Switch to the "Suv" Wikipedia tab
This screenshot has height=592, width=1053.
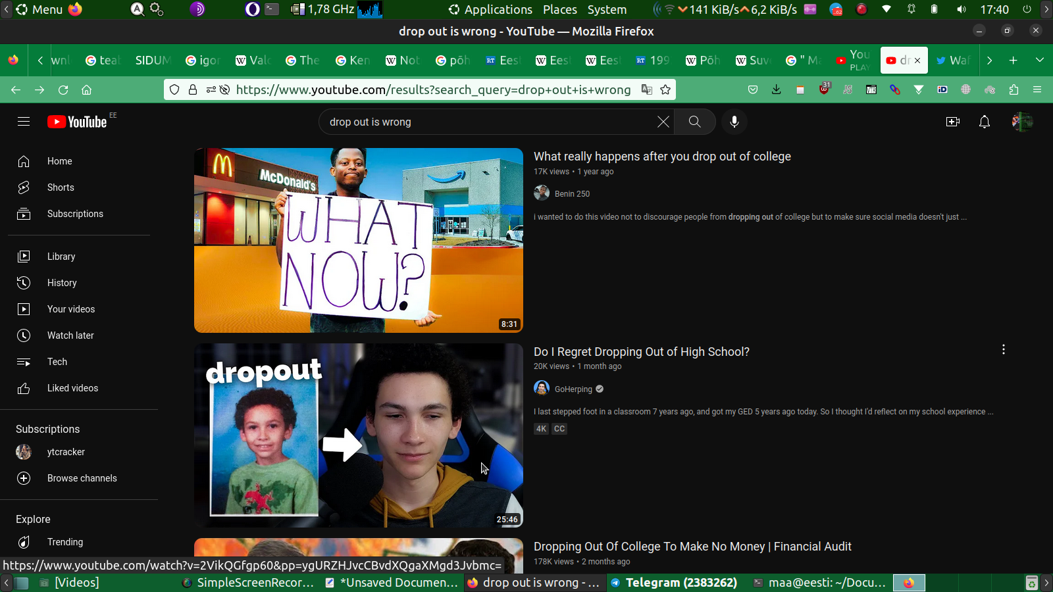(753, 61)
